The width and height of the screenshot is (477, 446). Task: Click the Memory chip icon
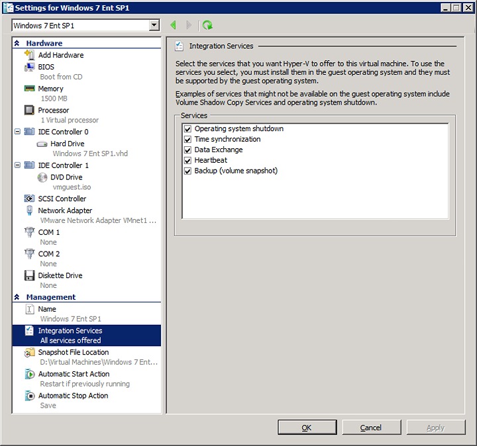29,89
